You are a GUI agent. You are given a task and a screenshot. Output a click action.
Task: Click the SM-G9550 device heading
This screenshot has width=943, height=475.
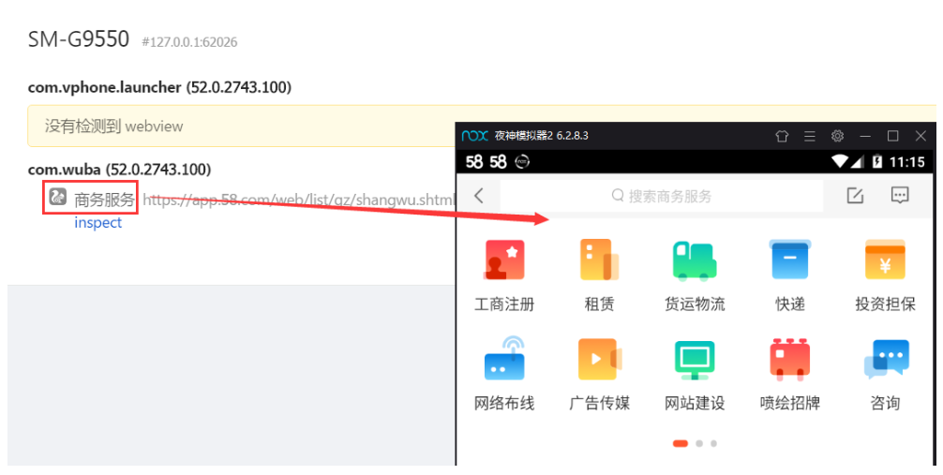click(x=78, y=38)
